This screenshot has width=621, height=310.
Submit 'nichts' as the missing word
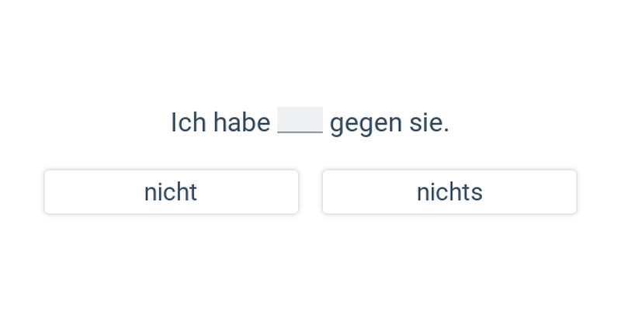pyautogui.click(x=449, y=191)
